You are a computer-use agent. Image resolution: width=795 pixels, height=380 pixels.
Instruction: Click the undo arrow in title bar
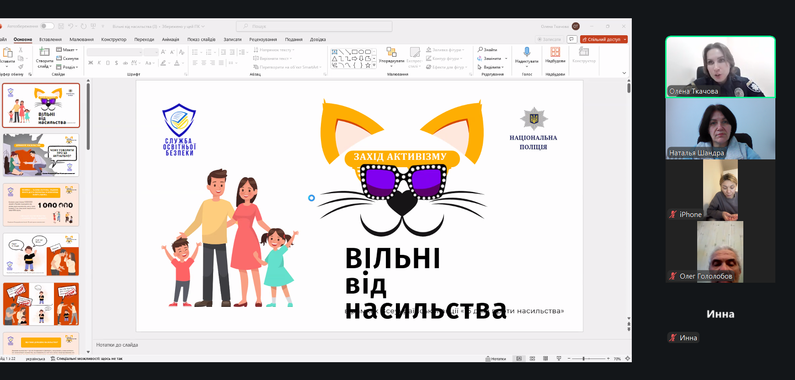(70, 26)
